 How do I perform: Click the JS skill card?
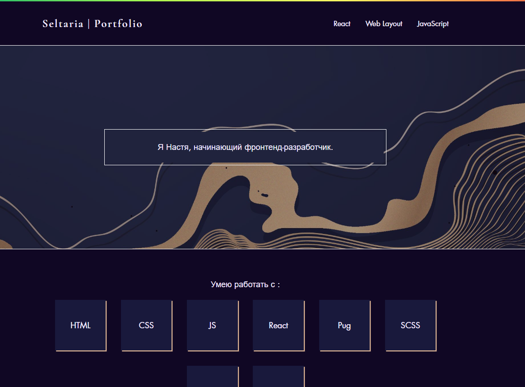coord(212,325)
